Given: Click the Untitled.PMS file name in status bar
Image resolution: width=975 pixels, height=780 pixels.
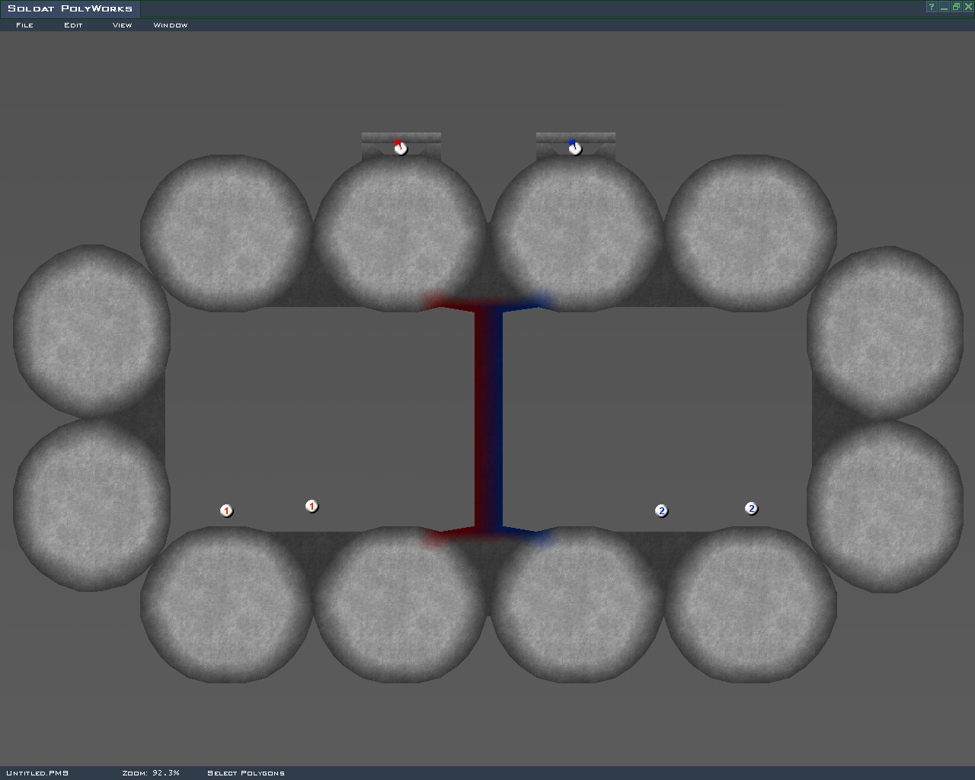Looking at the screenshot, I should tap(37, 772).
